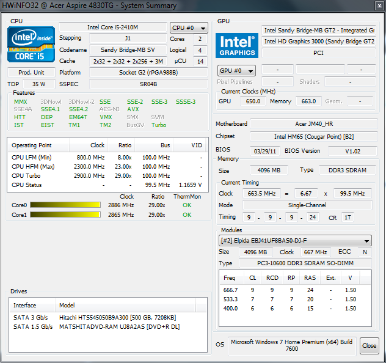Select the 533.3 frequency timing row

(295, 299)
